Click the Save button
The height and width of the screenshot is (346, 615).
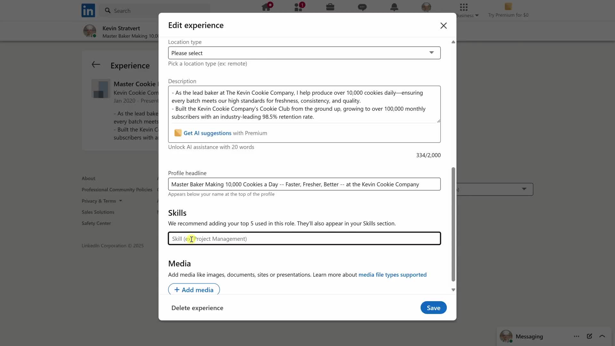click(x=433, y=308)
